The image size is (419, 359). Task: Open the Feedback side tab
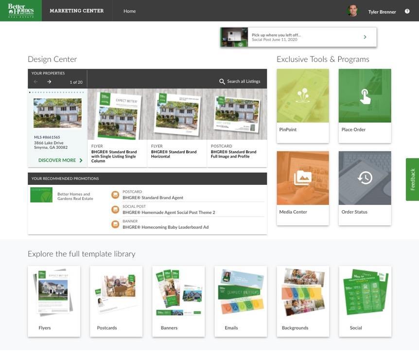pyautogui.click(x=412, y=179)
